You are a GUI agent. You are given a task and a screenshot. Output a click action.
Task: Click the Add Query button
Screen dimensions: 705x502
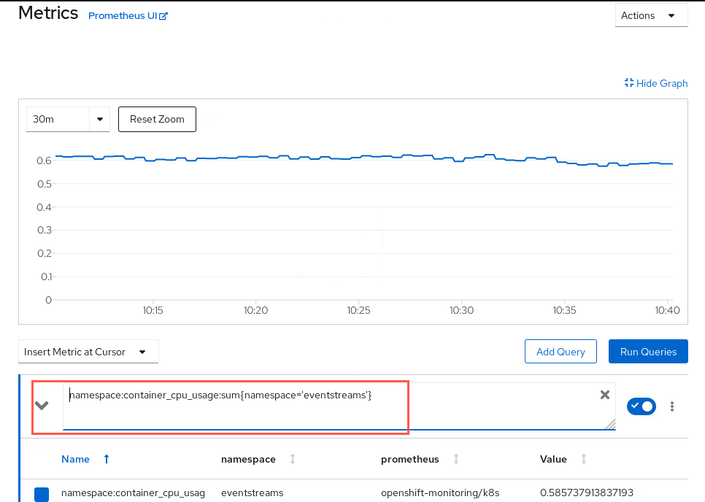[x=560, y=352]
